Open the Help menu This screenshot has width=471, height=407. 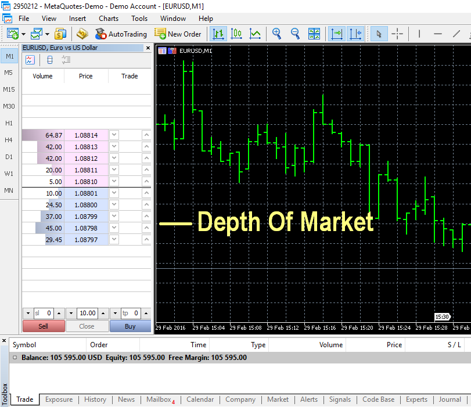point(206,19)
